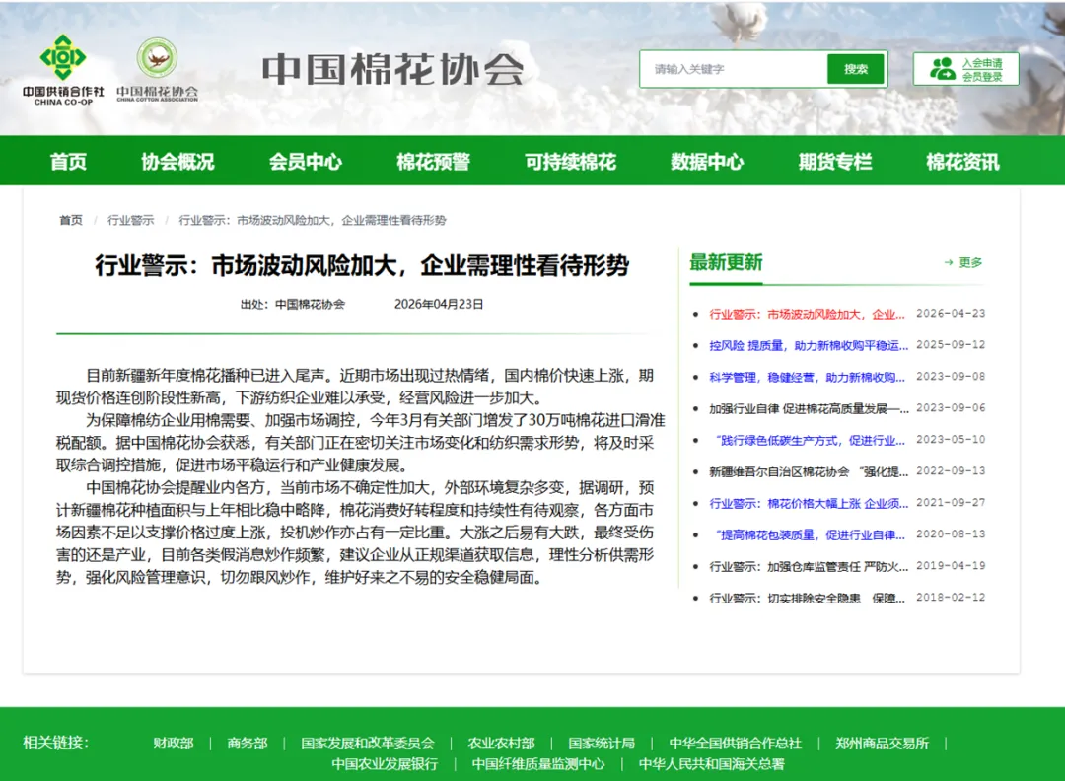Open the 棉花预警 navigation item

[433, 162]
